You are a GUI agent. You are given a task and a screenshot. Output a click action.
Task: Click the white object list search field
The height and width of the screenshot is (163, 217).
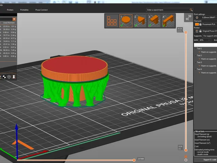[205, 45]
